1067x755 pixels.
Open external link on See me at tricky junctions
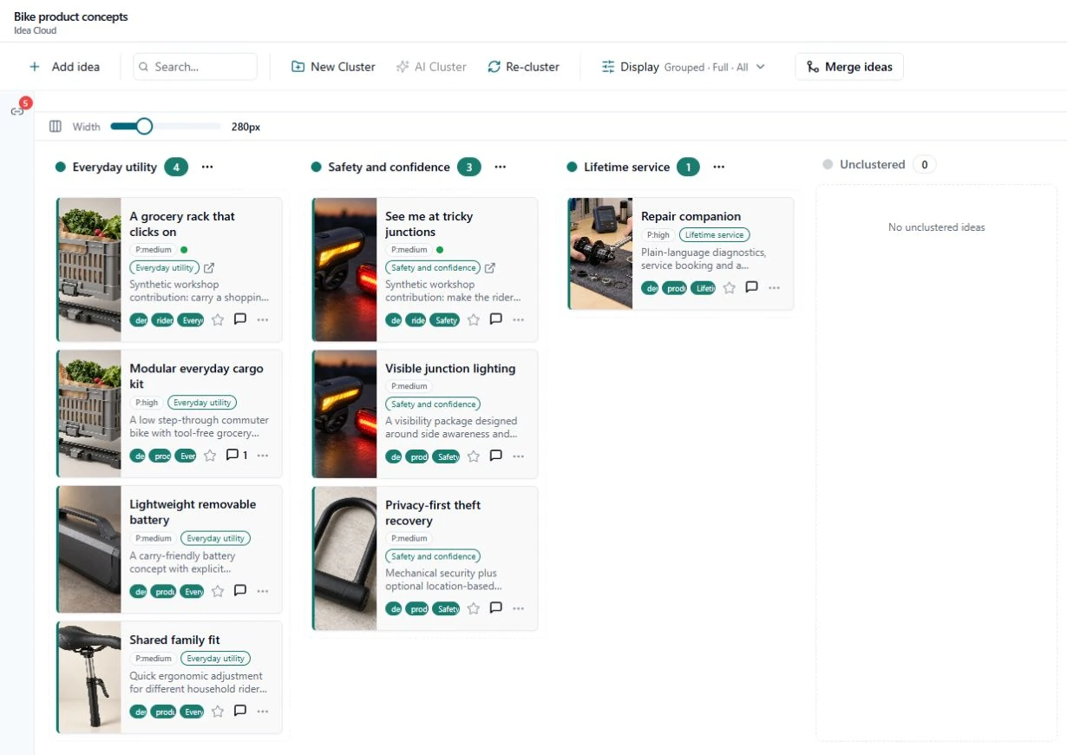click(x=490, y=268)
